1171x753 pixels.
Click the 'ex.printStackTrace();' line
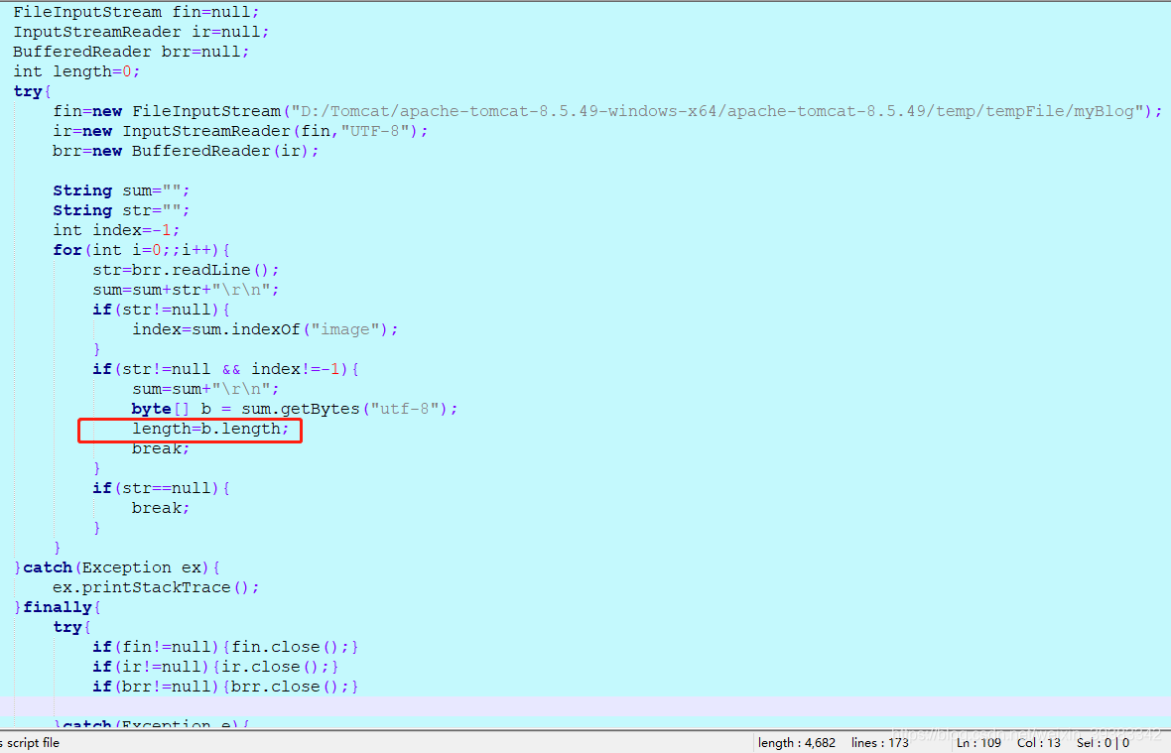156,587
